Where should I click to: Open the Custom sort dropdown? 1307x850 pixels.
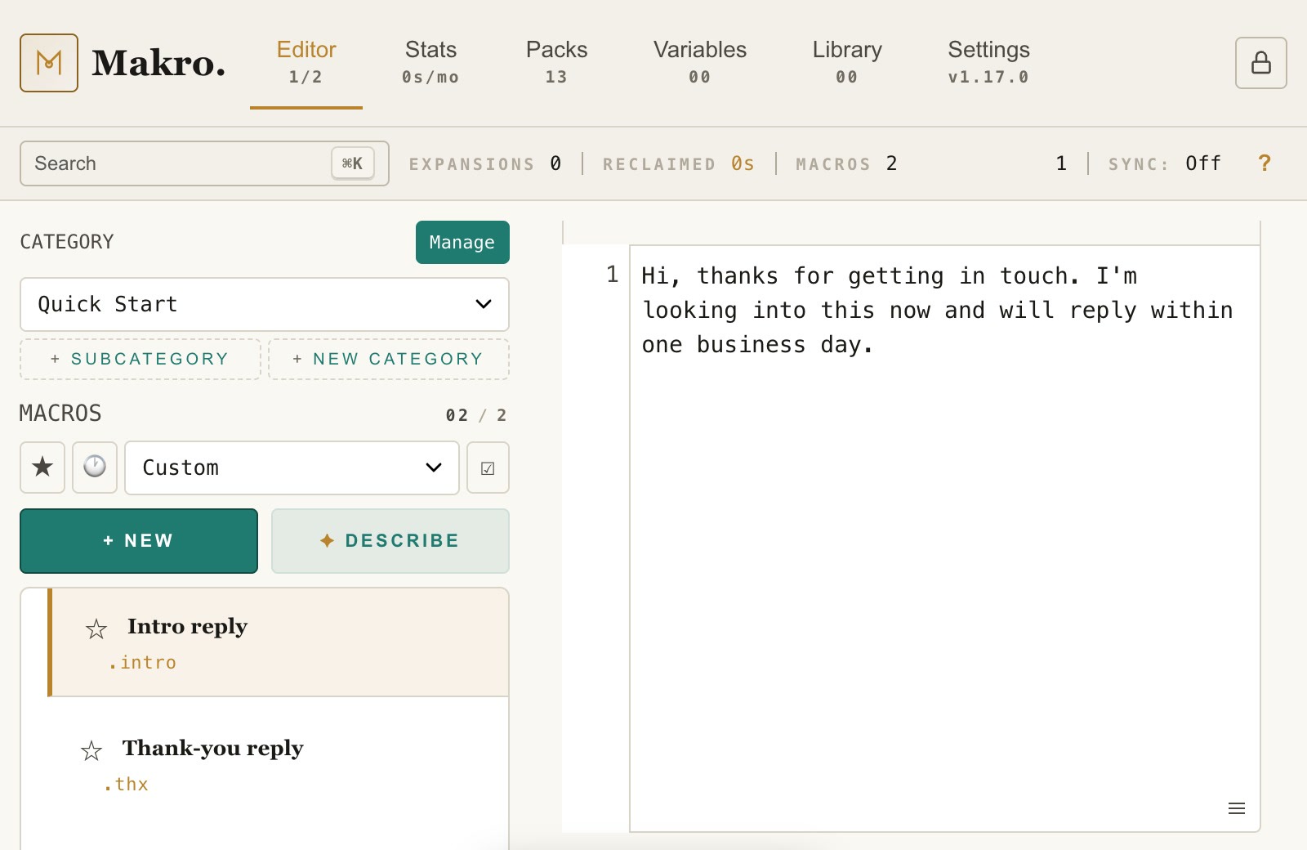[x=292, y=467]
